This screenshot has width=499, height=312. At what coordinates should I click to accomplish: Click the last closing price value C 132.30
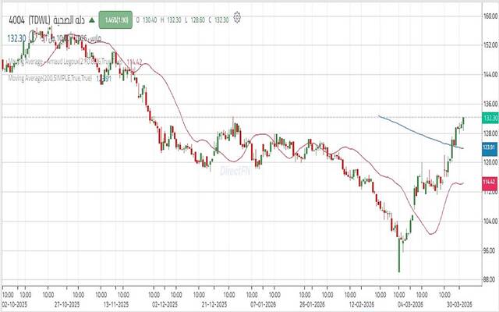(222, 18)
